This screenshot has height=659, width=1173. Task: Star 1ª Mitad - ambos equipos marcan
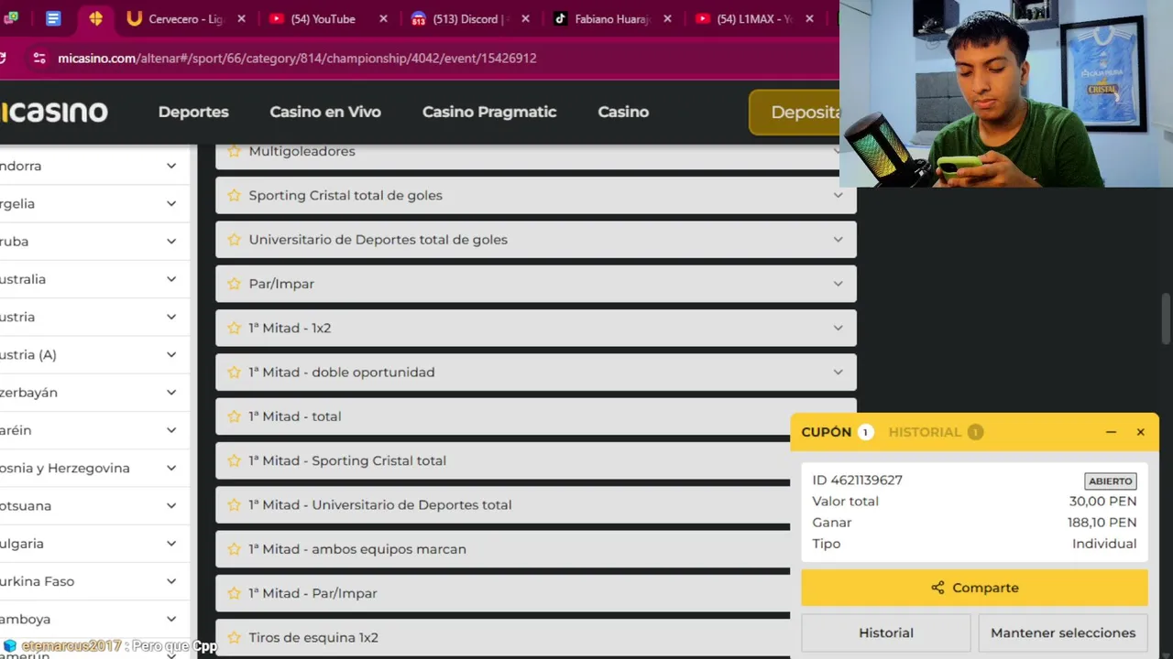tap(234, 549)
